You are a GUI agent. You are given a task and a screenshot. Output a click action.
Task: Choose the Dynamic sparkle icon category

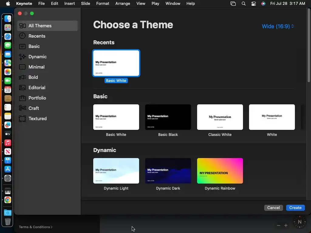click(22, 57)
